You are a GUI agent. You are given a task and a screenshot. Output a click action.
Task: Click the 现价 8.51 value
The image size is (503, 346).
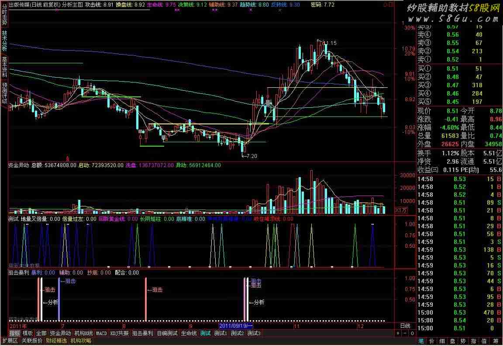452,111
